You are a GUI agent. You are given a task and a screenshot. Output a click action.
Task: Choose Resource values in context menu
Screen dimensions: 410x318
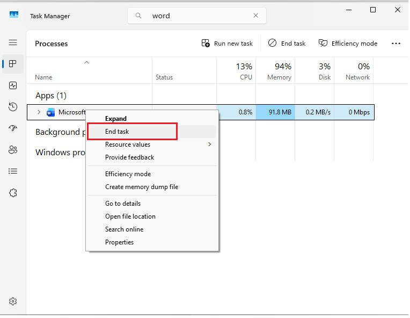click(x=152, y=144)
